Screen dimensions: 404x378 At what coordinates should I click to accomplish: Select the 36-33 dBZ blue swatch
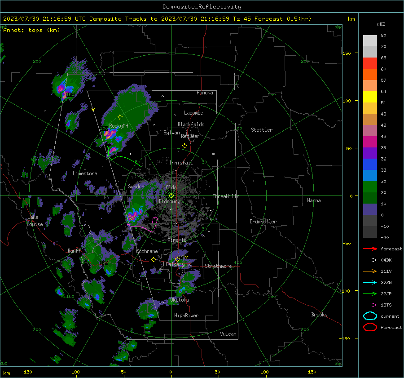click(x=370, y=165)
